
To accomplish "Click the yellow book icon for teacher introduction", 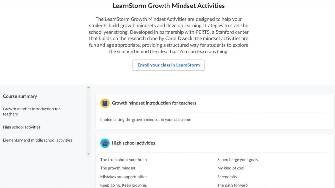I will pyautogui.click(x=105, y=103).
